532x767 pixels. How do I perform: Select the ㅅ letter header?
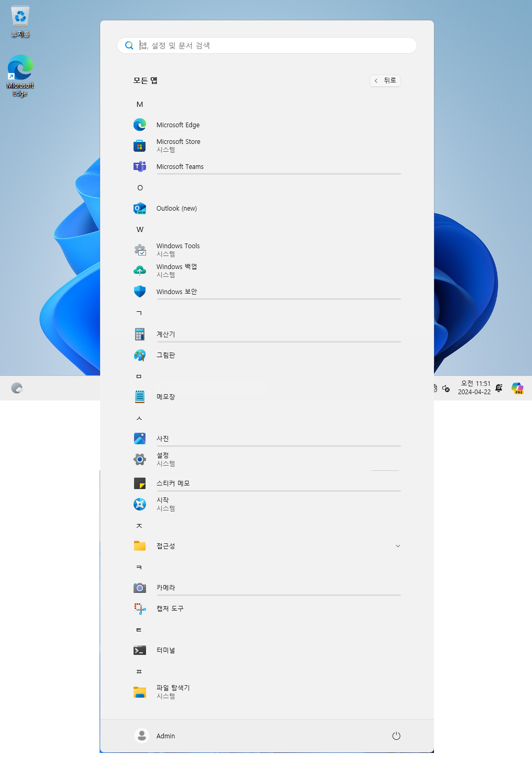139,418
